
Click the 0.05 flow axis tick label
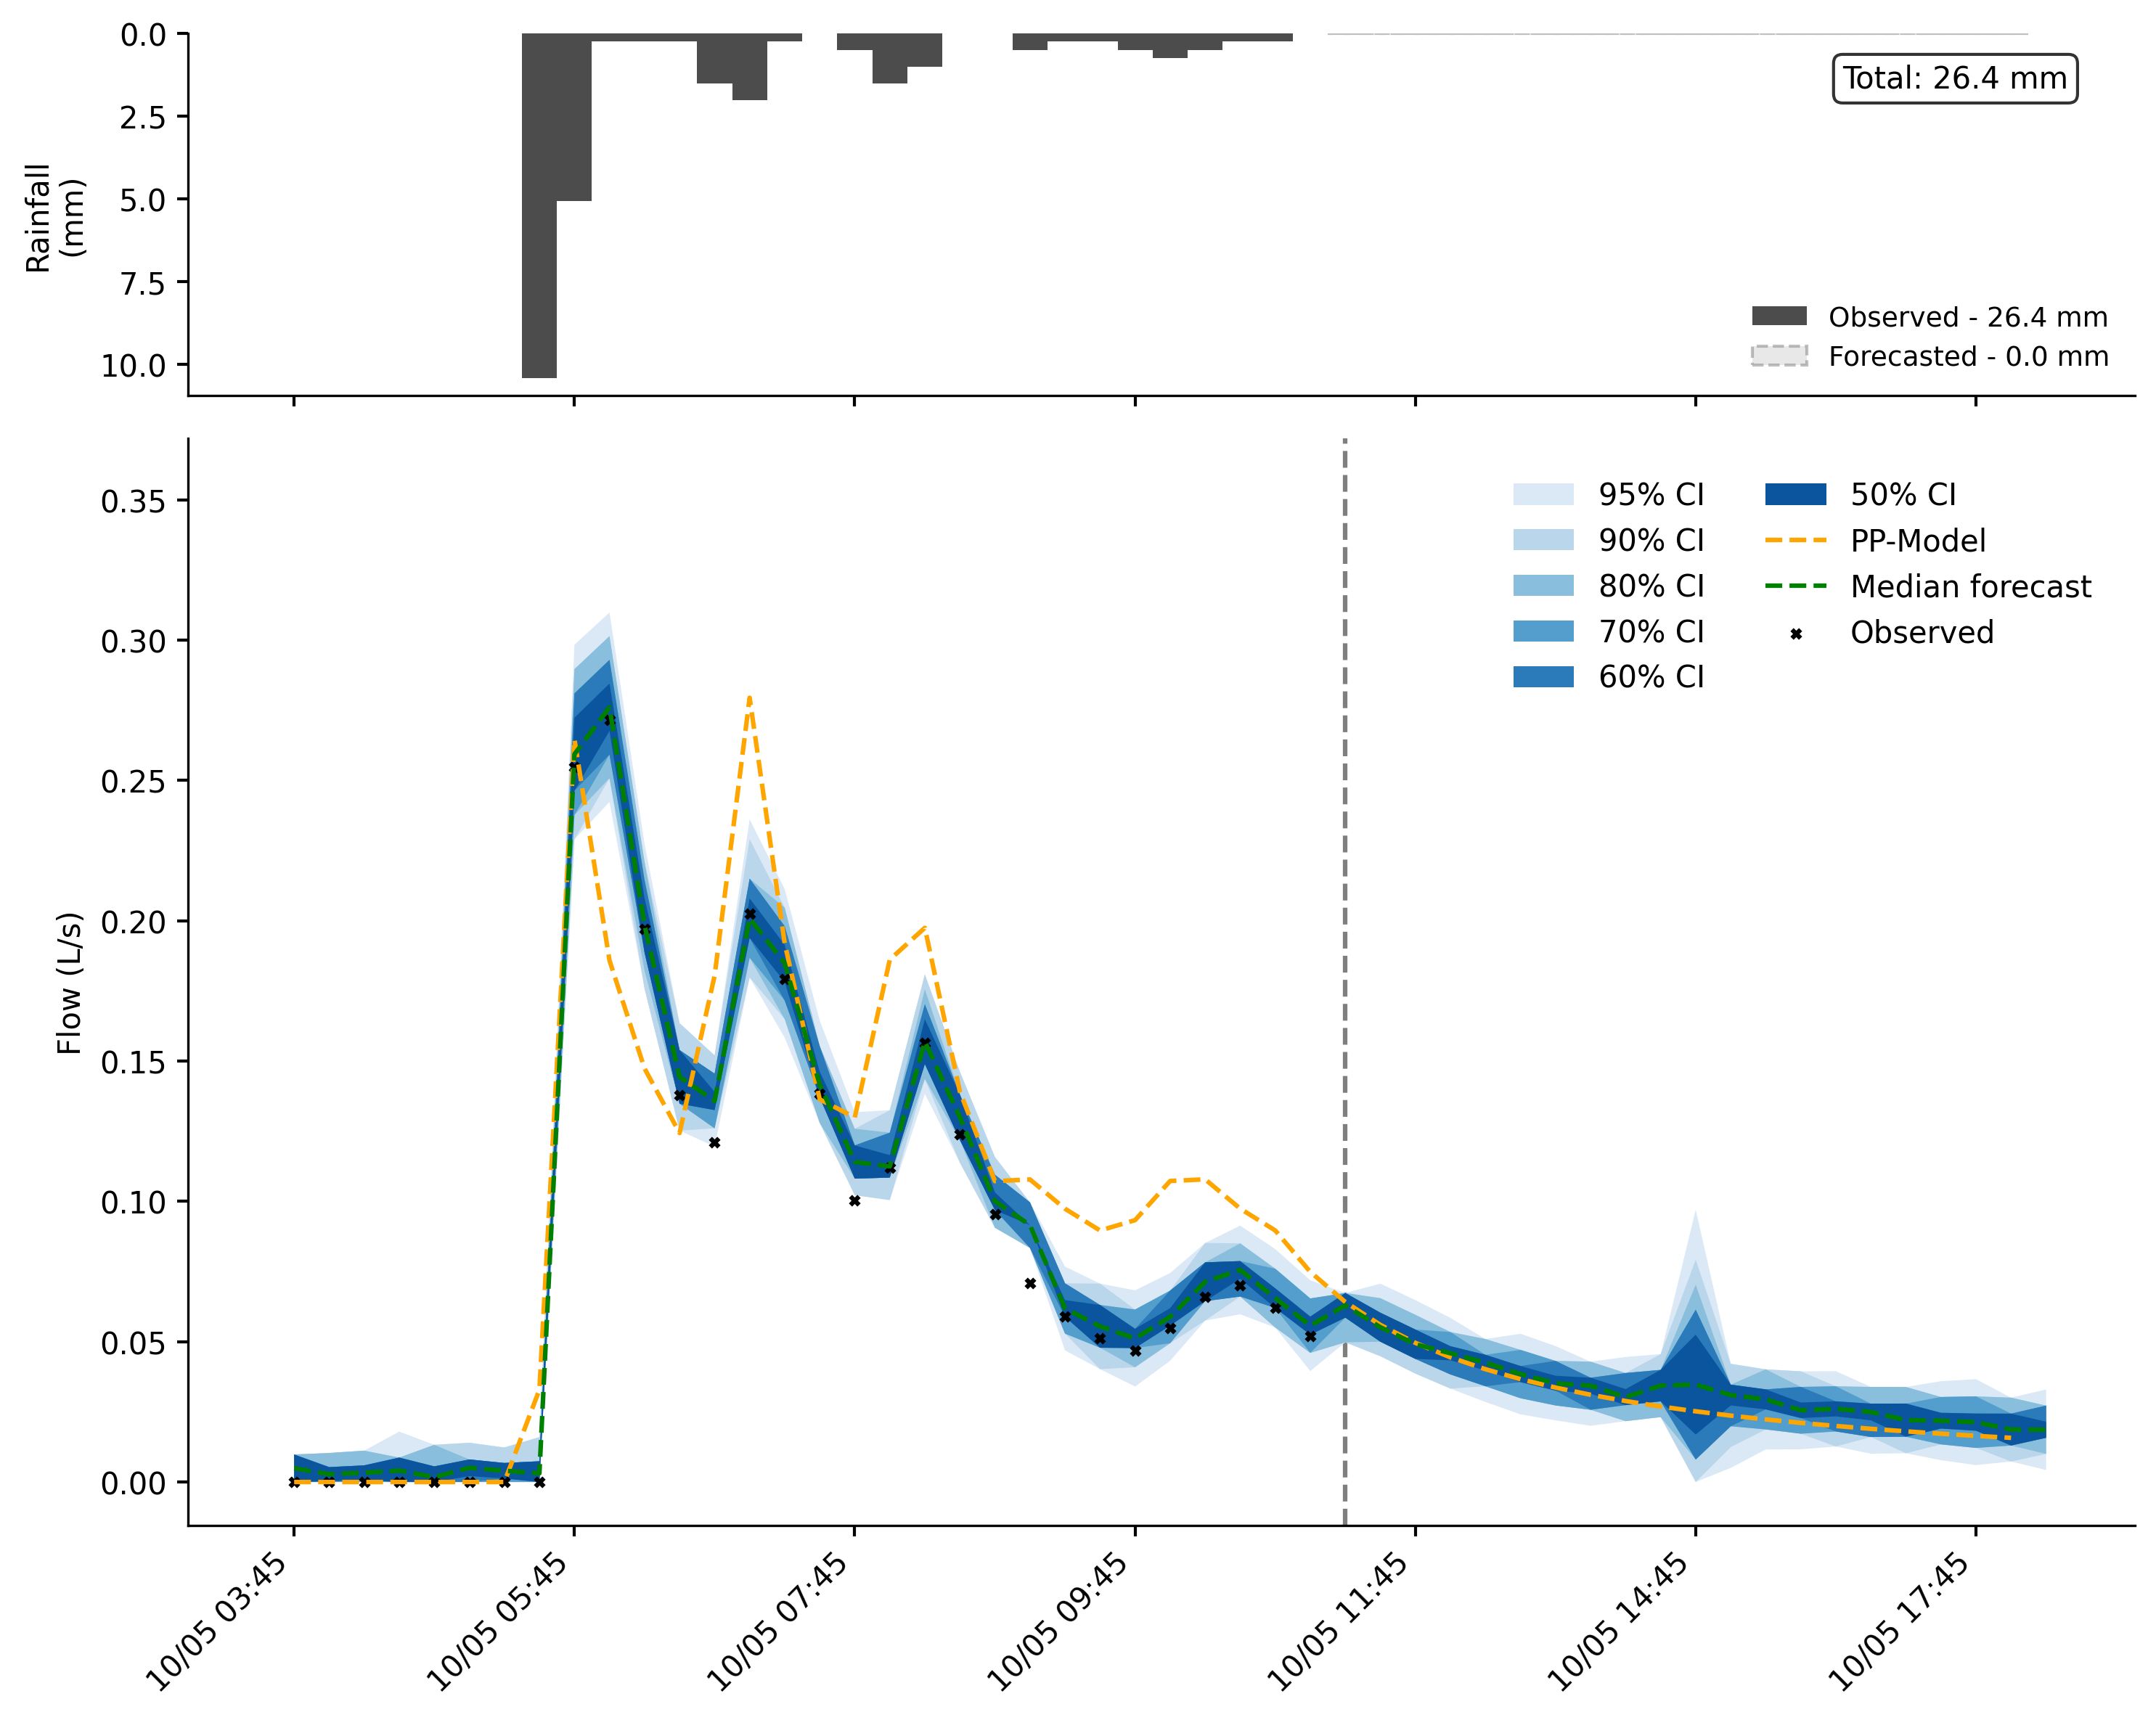click(x=133, y=1343)
